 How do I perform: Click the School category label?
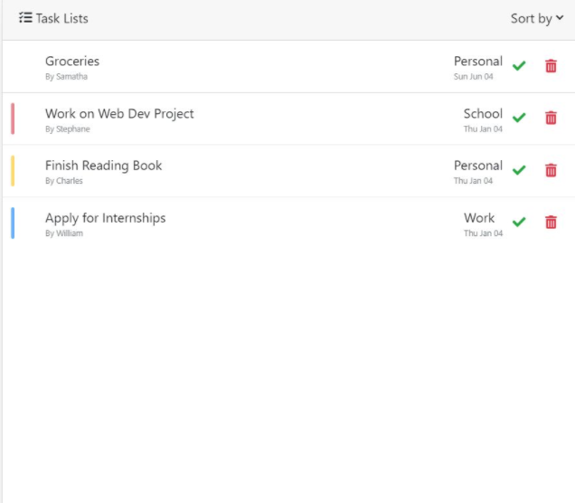click(x=483, y=114)
